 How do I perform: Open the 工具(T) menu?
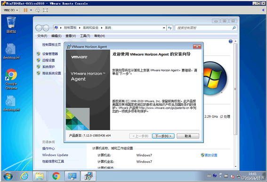pyautogui.click(x=85, y=36)
